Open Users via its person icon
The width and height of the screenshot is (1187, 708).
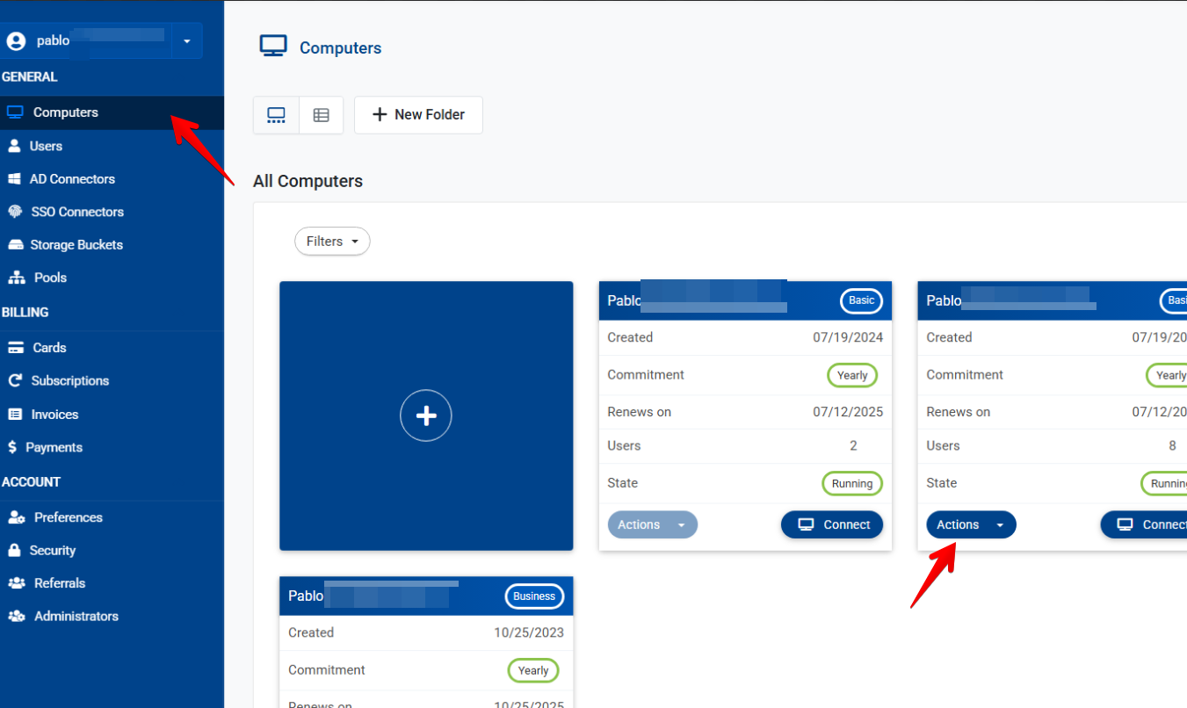[x=14, y=146]
